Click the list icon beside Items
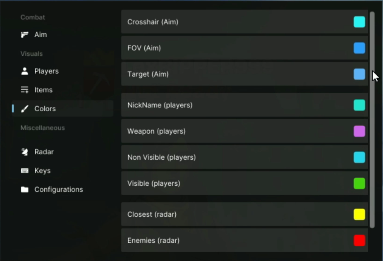Viewport: 383px width, 261px height. (25, 90)
